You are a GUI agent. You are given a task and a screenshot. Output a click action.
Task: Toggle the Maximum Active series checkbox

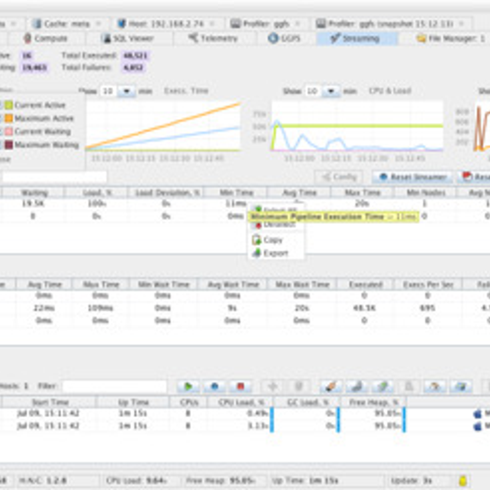[1, 118]
